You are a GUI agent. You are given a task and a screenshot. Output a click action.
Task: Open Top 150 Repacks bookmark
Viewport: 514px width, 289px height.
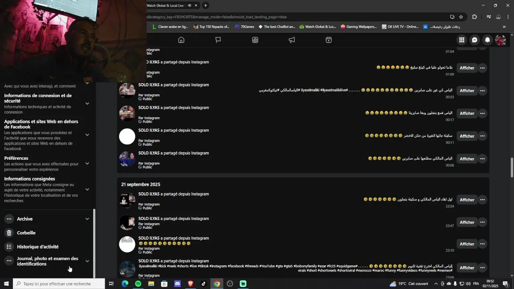point(211,27)
